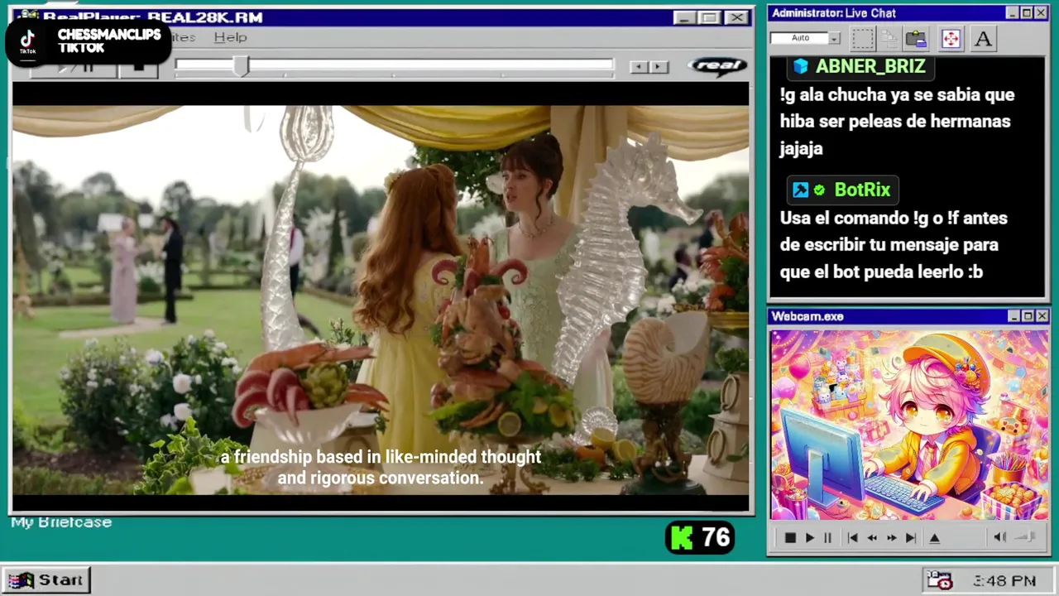1059x596 pixels.
Task: Click the copy documents icon in Live Chat
Action: pyautogui.click(x=889, y=38)
